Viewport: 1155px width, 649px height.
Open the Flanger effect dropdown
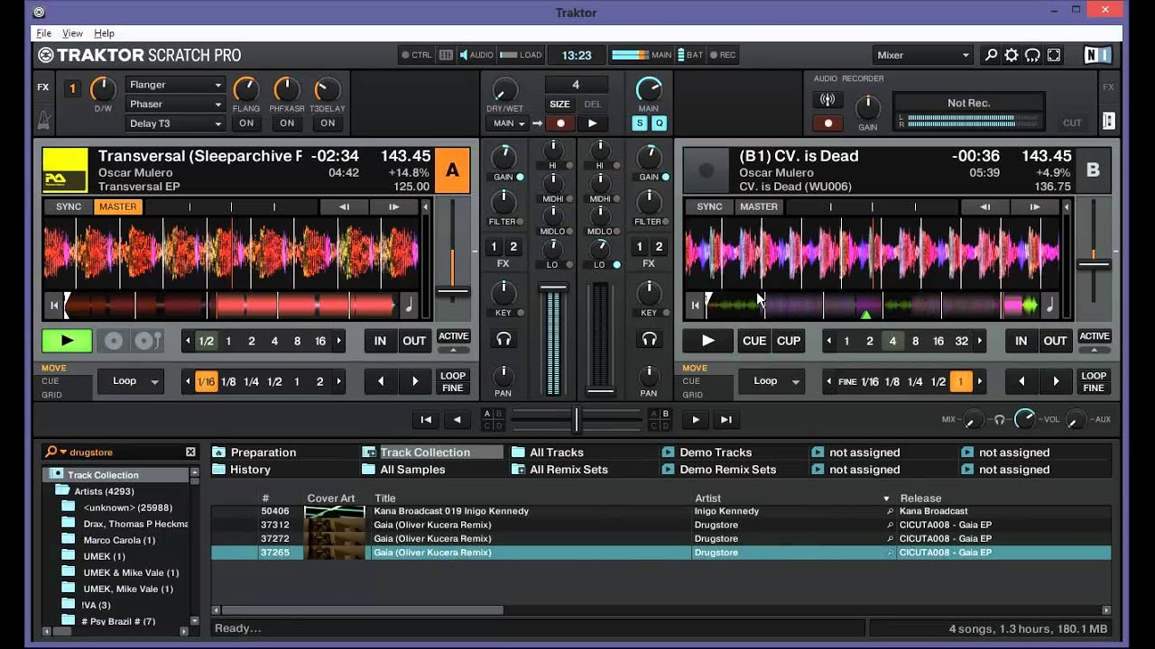pyautogui.click(x=175, y=85)
